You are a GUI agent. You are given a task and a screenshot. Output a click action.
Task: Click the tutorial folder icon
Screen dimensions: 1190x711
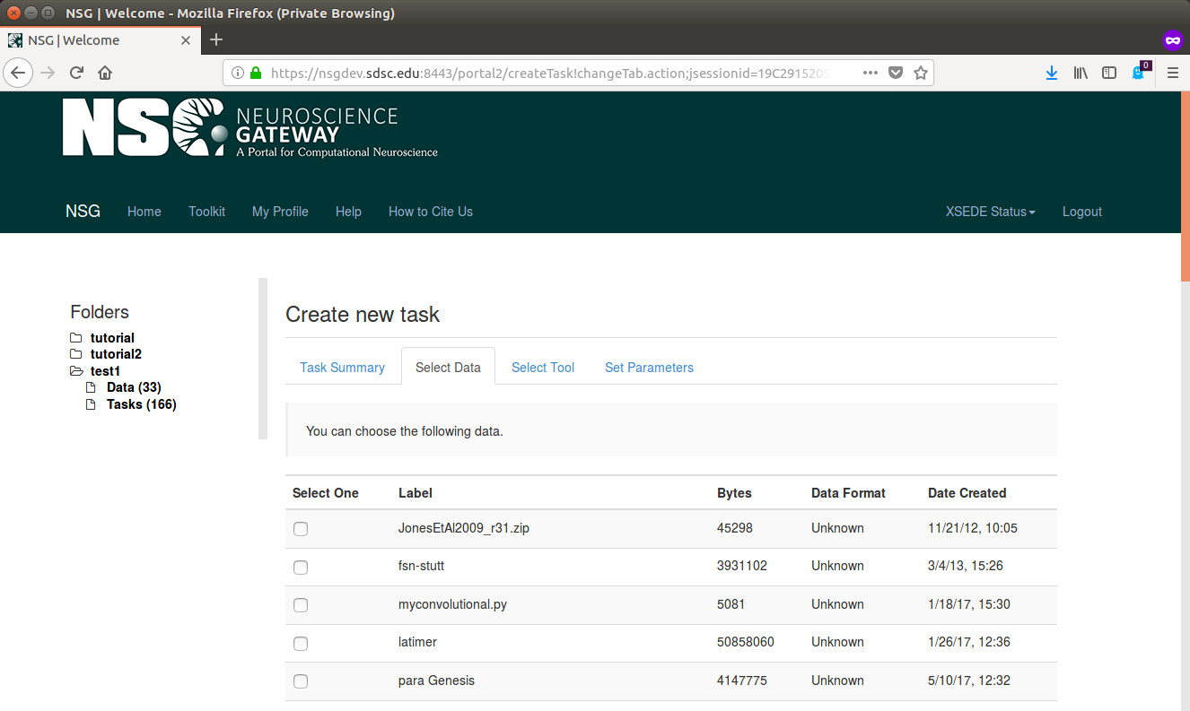(75, 338)
